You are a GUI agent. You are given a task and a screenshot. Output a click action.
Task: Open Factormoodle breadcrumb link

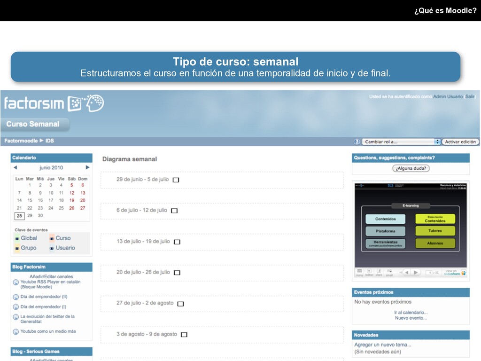pos(21,141)
